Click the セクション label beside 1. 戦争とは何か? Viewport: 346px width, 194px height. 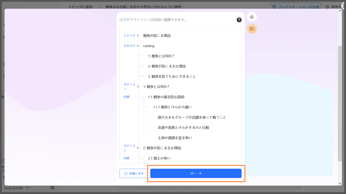click(x=129, y=87)
